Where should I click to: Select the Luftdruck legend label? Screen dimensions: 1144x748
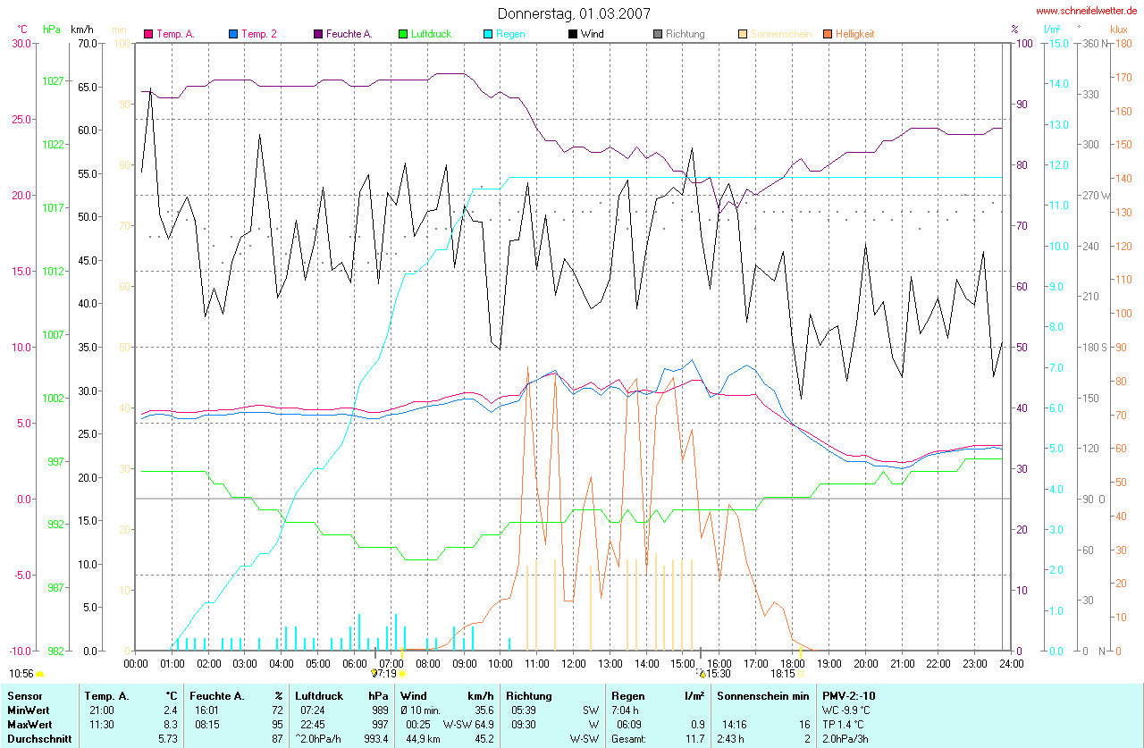pyautogui.click(x=431, y=34)
